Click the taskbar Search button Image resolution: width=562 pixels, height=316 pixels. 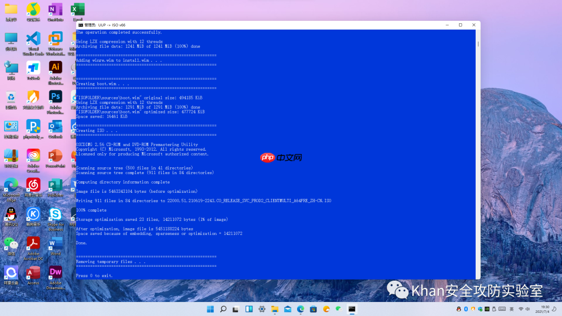coord(223,308)
